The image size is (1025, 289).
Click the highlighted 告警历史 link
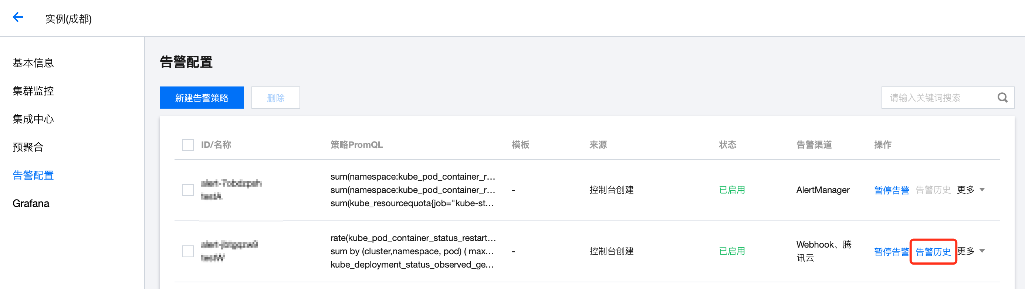click(x=933, y=252)
